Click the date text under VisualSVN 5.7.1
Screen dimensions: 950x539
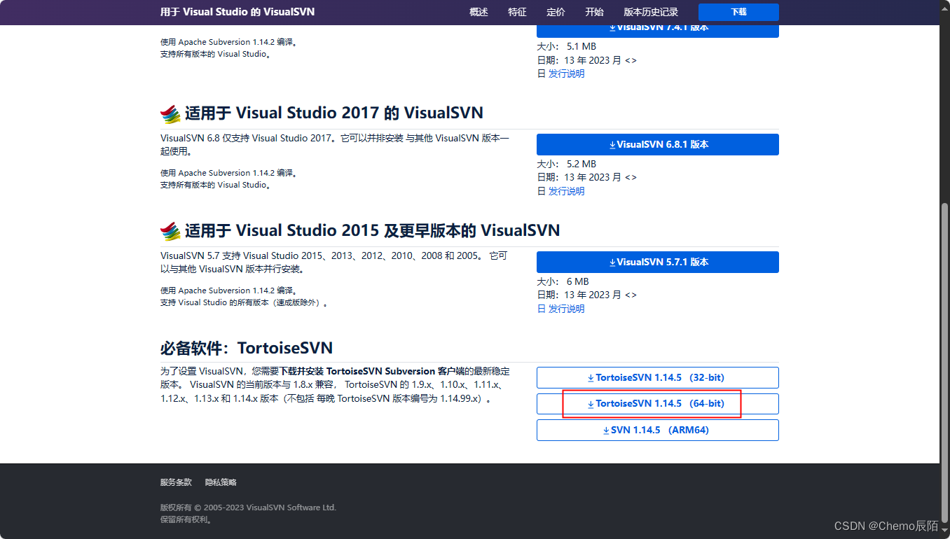[587, 295]
